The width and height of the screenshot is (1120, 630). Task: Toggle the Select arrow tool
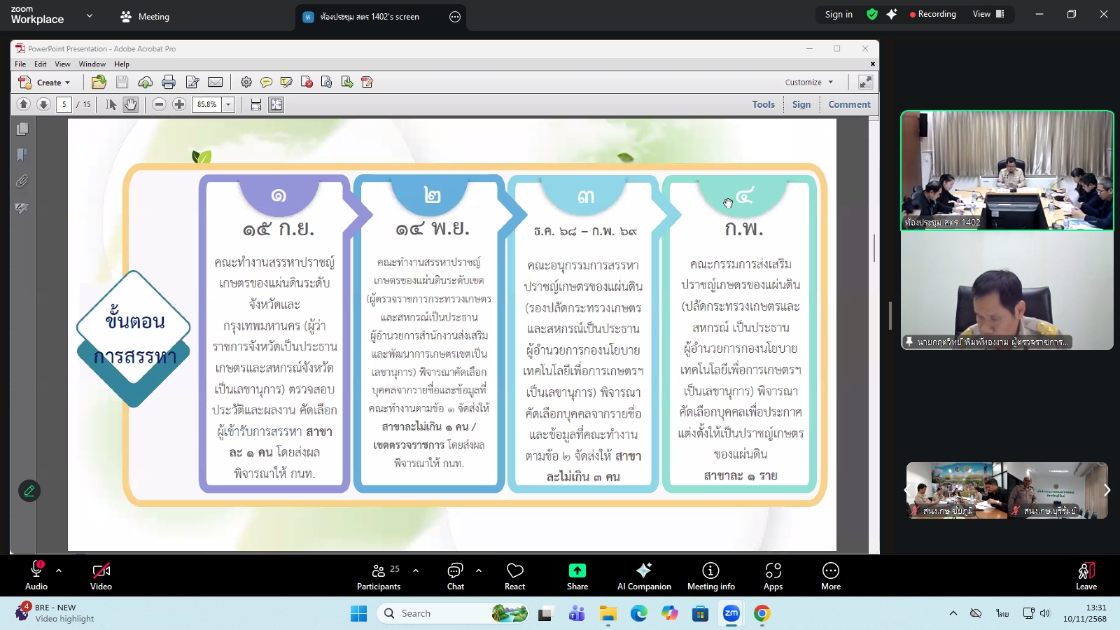[110, 104]
